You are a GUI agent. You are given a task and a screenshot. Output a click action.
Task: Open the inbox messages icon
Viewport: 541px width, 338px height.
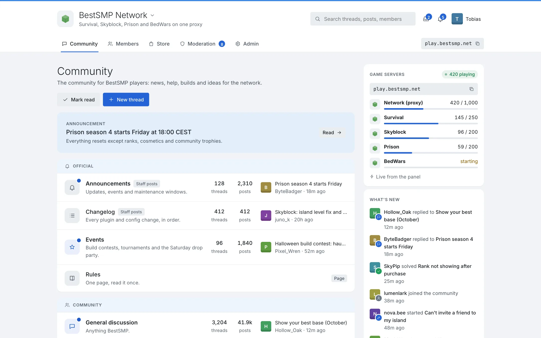426,19
